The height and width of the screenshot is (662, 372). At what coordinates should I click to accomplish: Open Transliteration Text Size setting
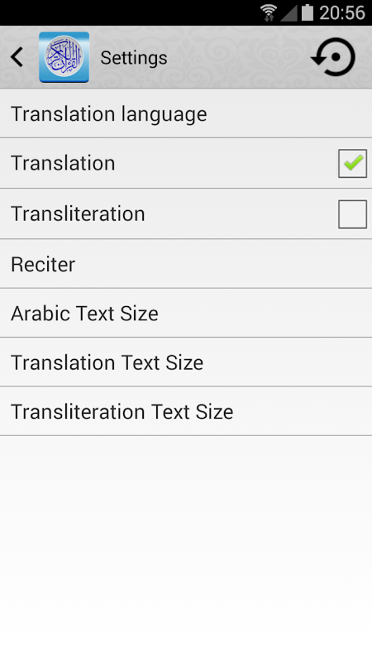[186, 412]
